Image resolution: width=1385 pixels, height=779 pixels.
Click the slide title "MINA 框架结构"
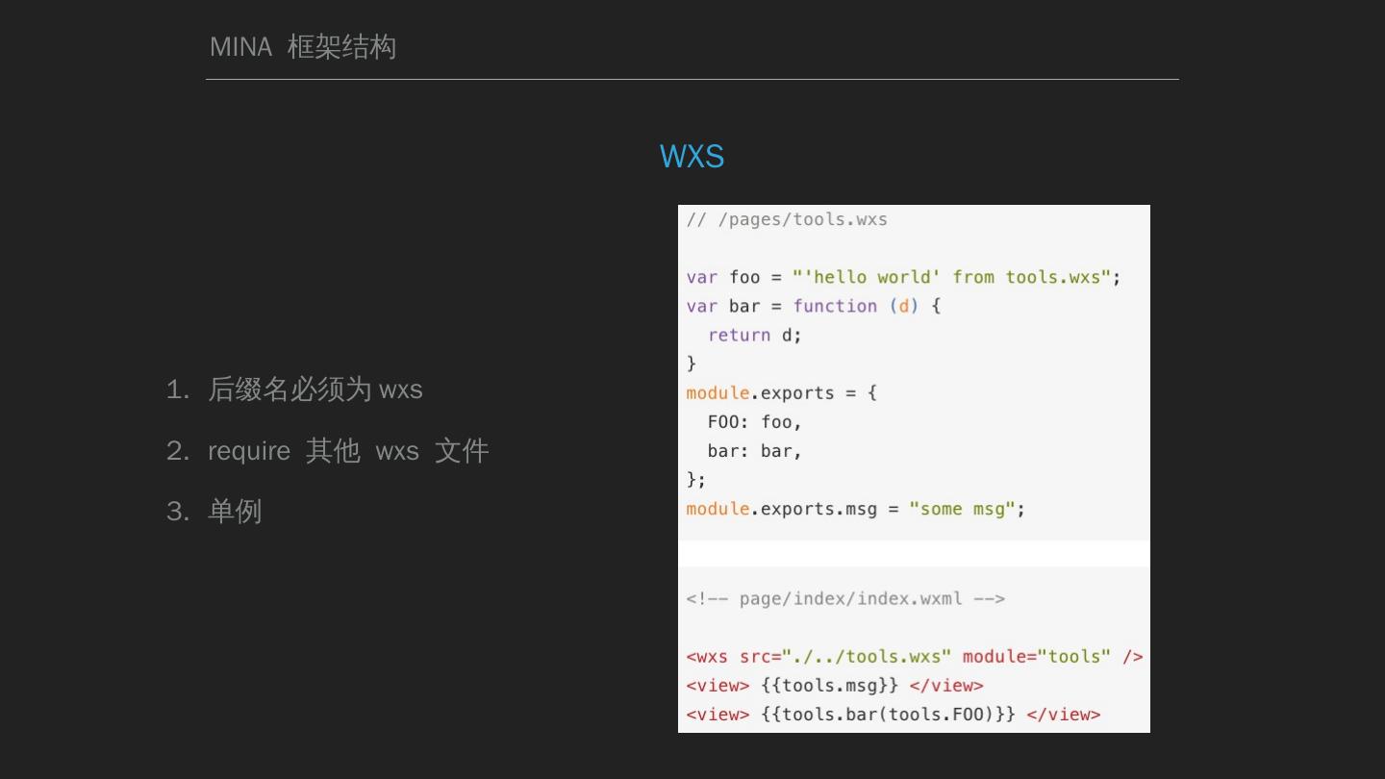pos(303,46)
